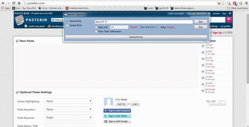Open the browser Home page icon
249x127 pixels.
19,3
